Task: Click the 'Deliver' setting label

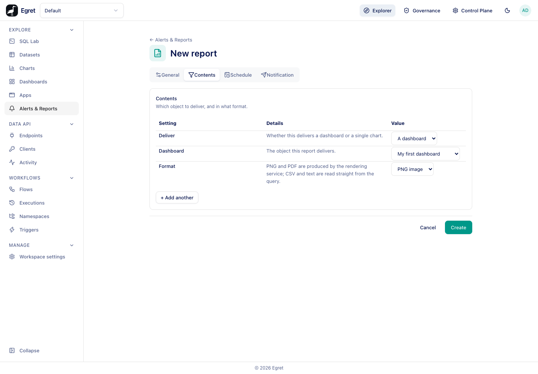Action: 167,136
